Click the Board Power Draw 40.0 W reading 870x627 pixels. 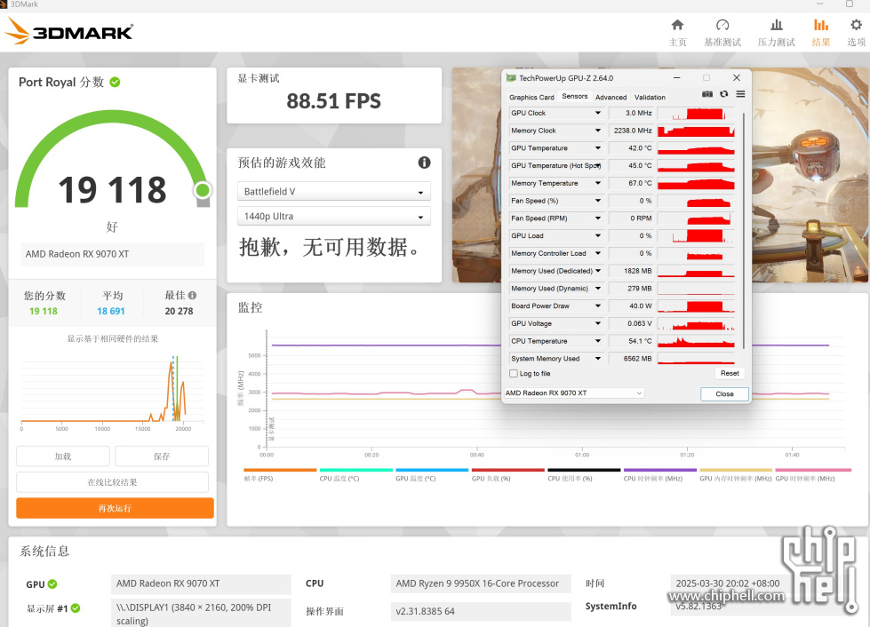click(632, 306)
